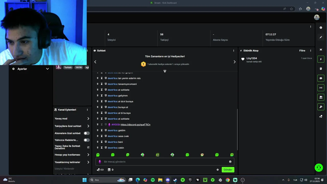Click the webcam overlay thumbnail
This screenshot has height=184, width=327.
(x=43, y=32)
